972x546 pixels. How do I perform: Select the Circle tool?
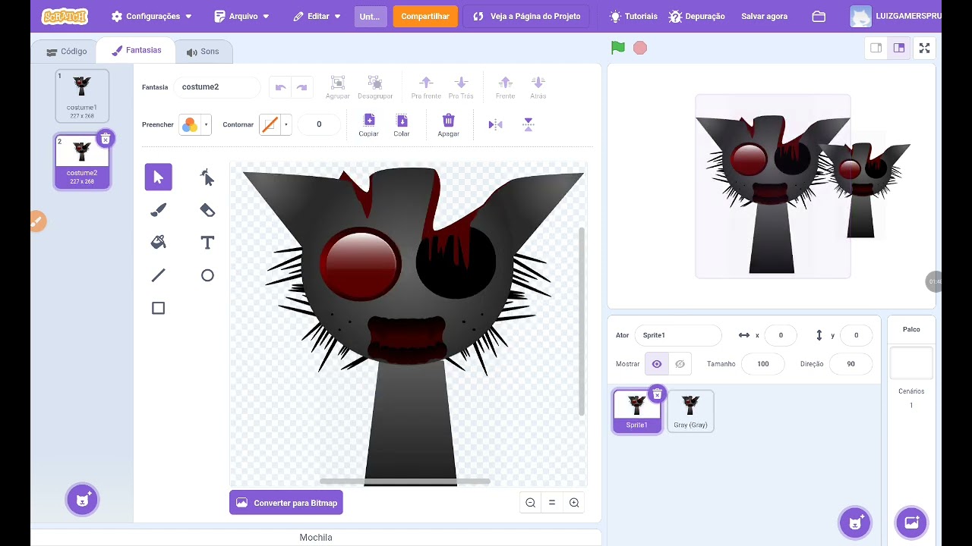(x=207, y=275)
